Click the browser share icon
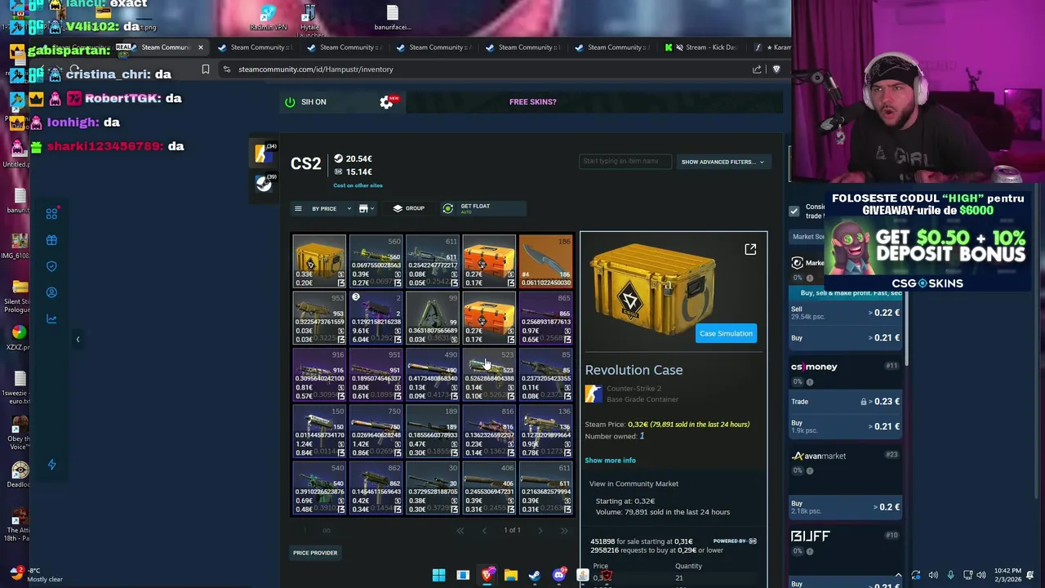The width and height of the screenshot is (1045, 588). [757, 69]
